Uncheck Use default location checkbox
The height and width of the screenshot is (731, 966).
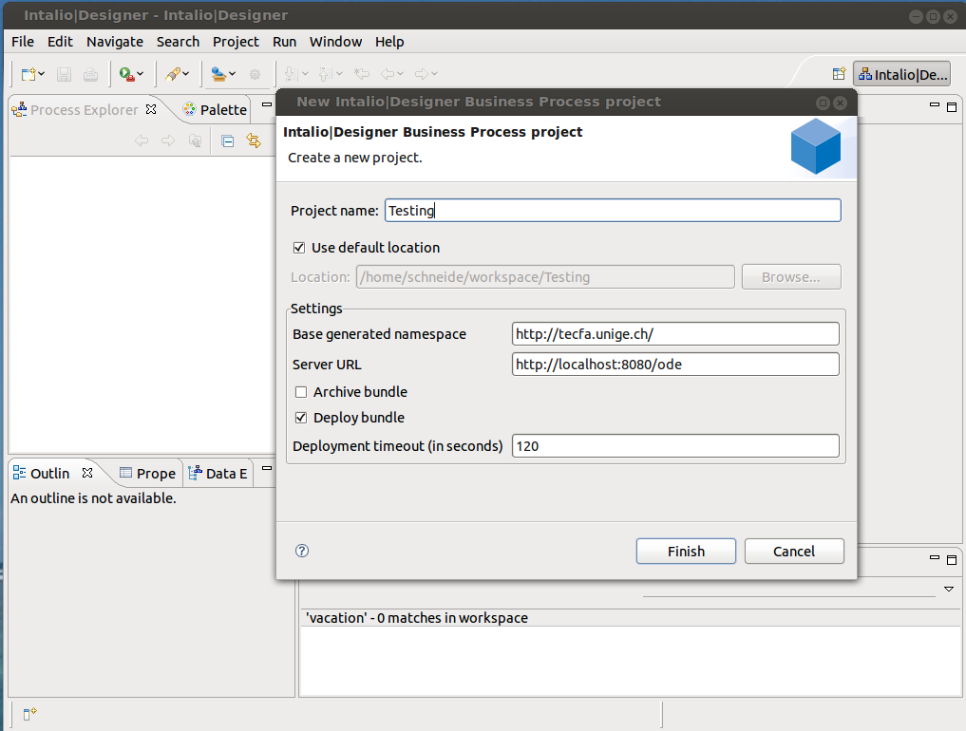pos(300,248)
